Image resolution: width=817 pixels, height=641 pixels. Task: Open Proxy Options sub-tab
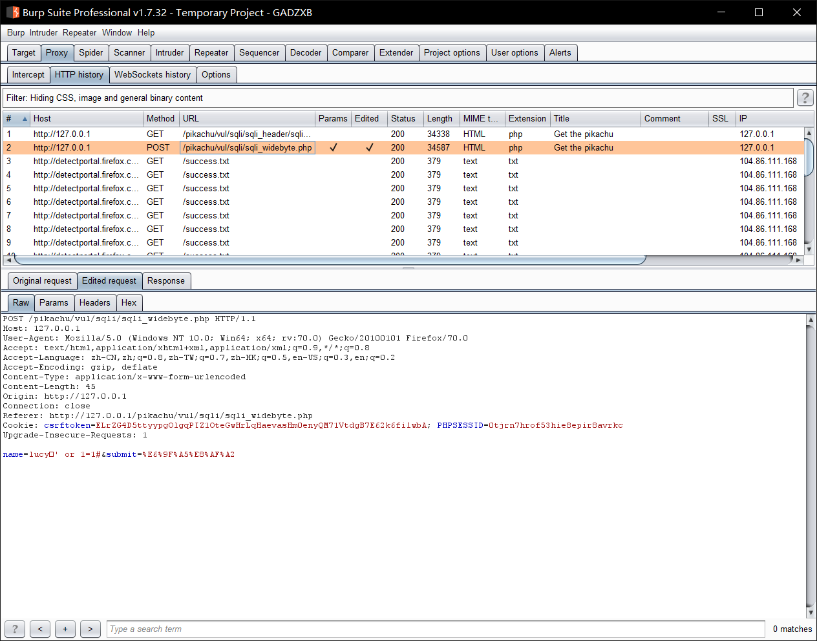coord(216,75)
